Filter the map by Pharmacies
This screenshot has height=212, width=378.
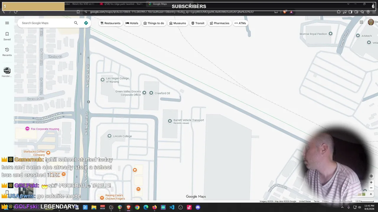point(219,23)
